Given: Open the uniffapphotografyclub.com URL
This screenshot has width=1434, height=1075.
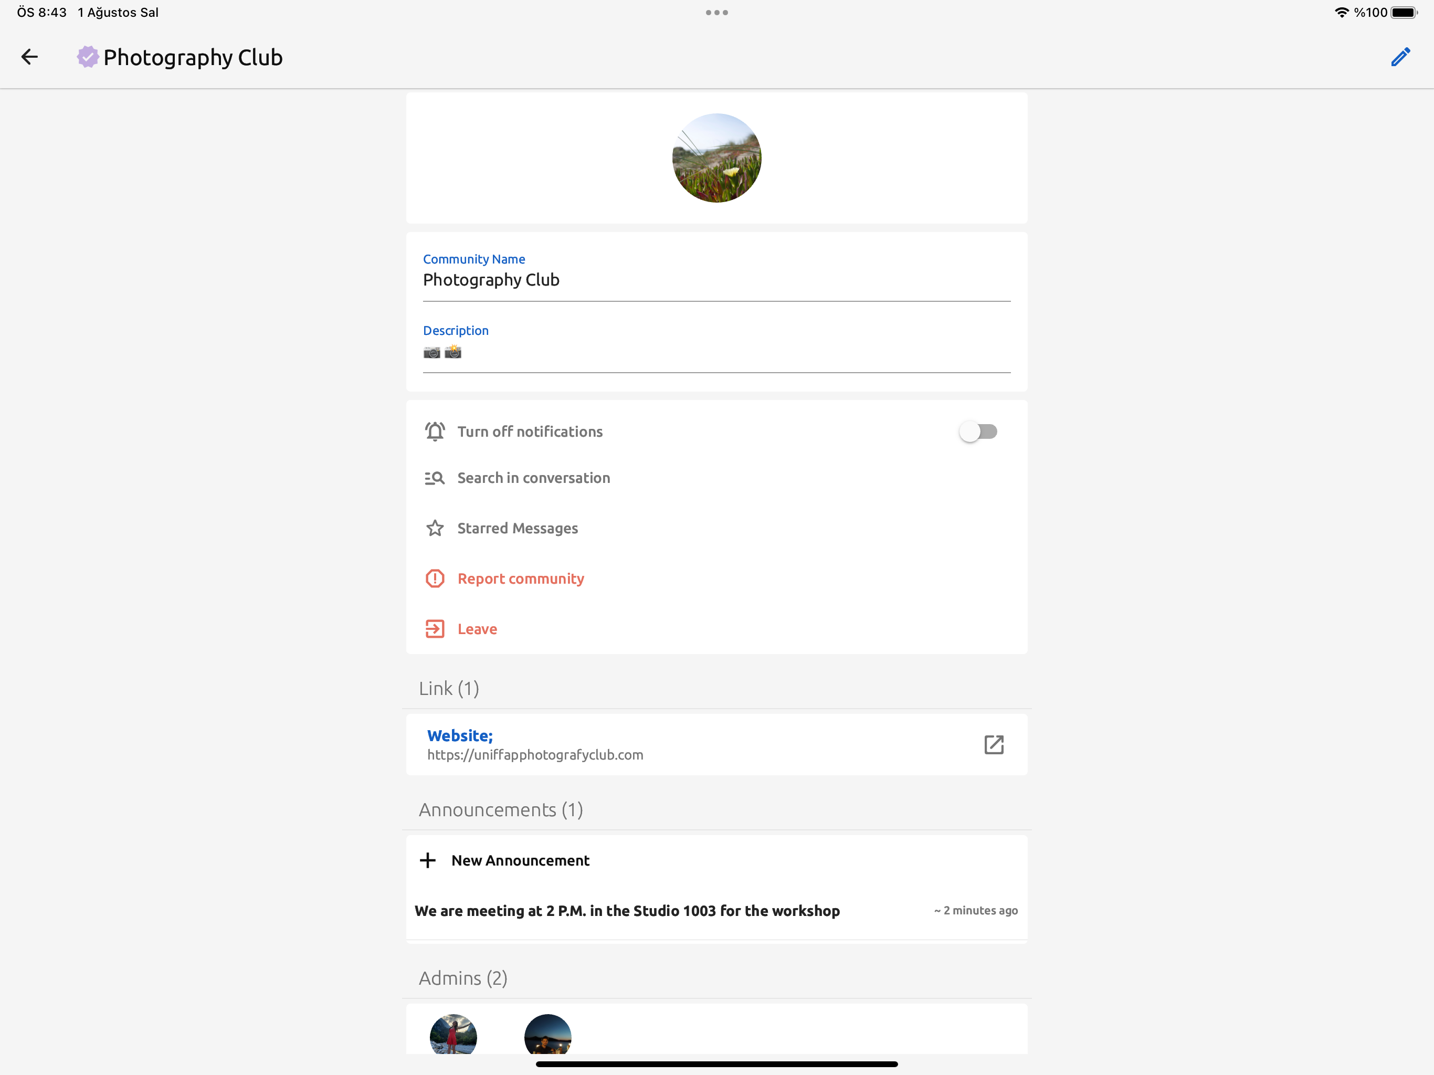Looking at the screenshot, I should 535,755.
